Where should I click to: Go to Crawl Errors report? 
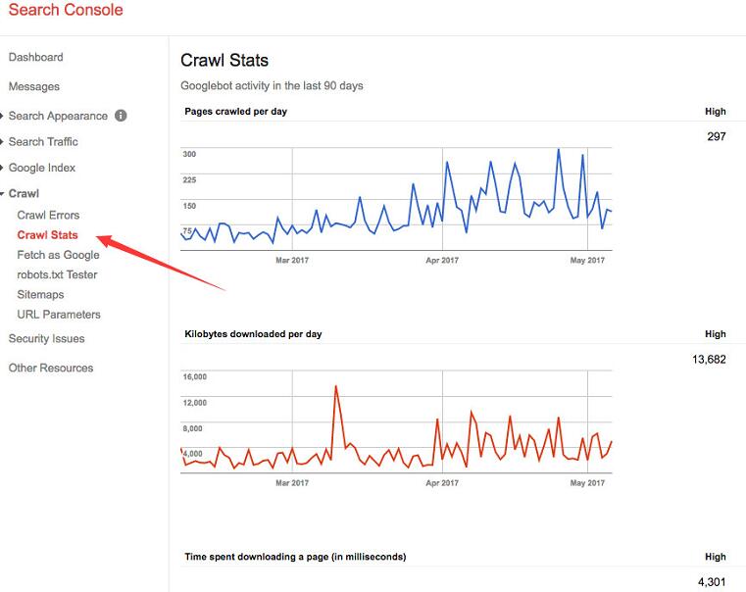pyautogui.click(x=48, y=216)
